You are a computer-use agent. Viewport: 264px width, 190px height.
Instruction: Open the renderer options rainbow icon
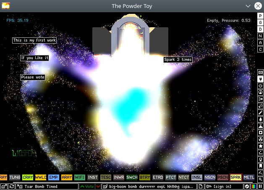pyautogui.click(x=254, y=187)
